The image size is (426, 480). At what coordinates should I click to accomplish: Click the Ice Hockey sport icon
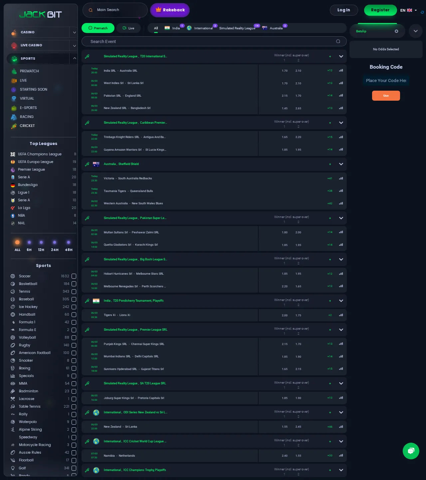point(13,307)
